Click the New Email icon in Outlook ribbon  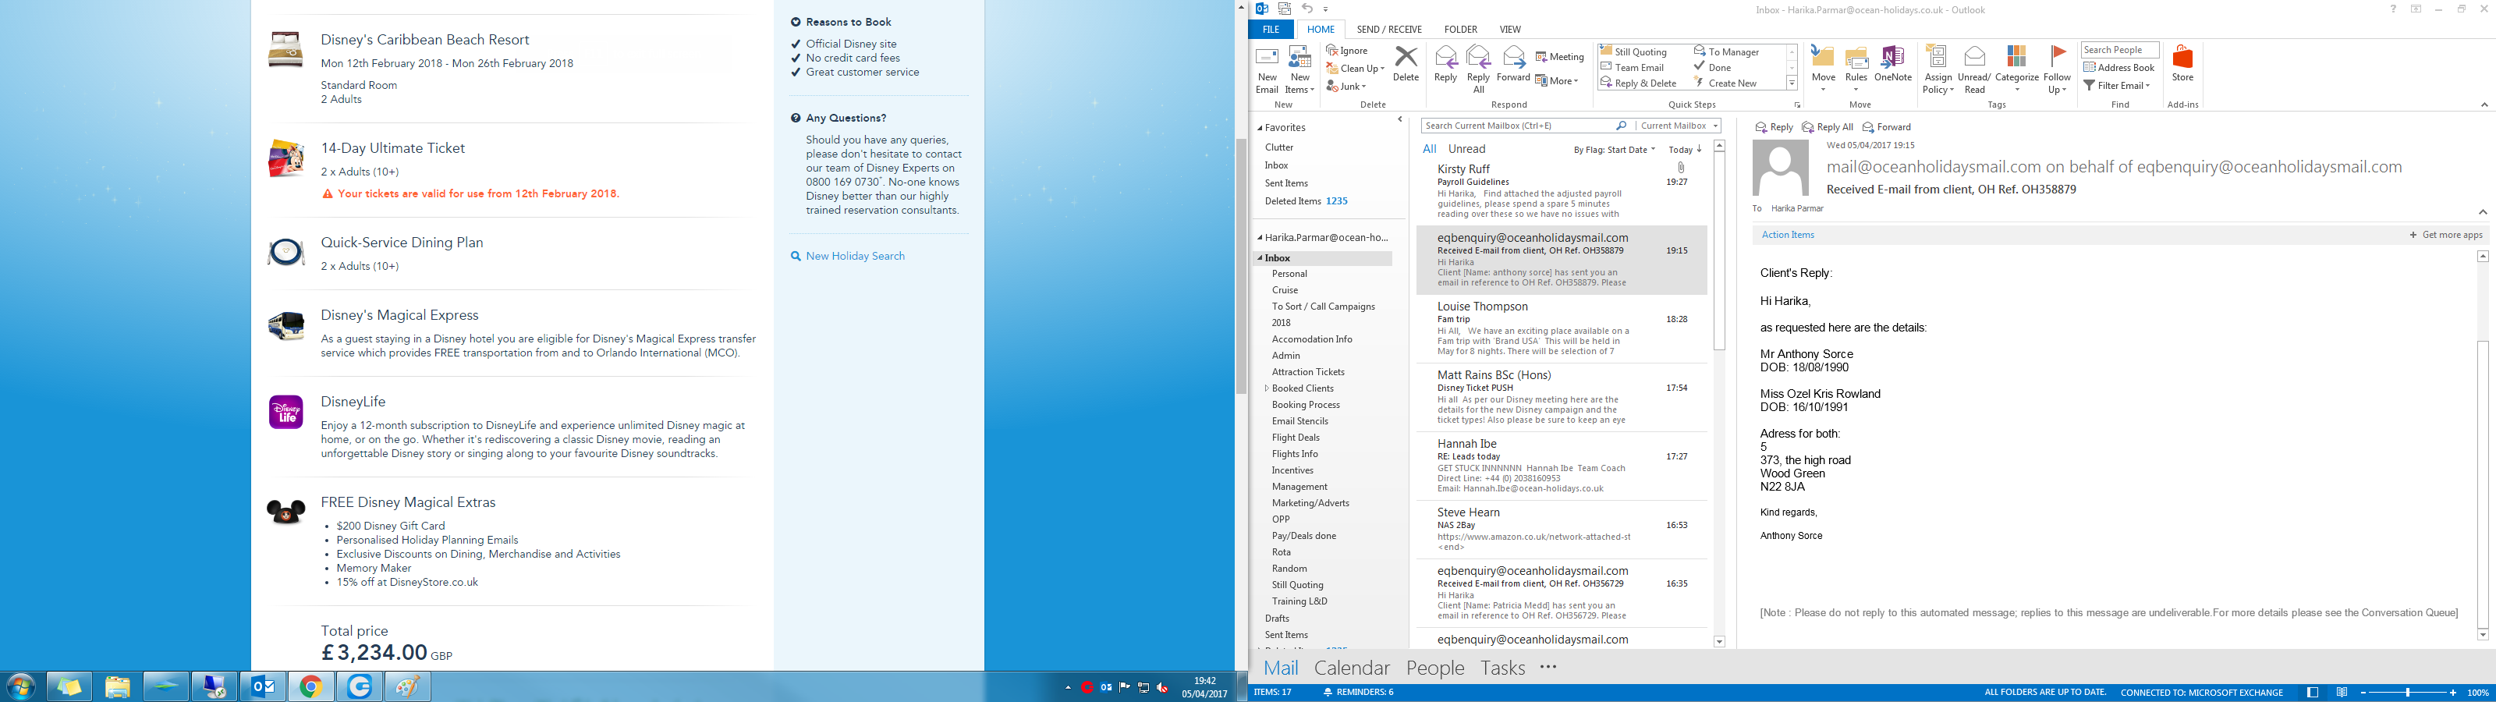click(x=1267, y=69)
